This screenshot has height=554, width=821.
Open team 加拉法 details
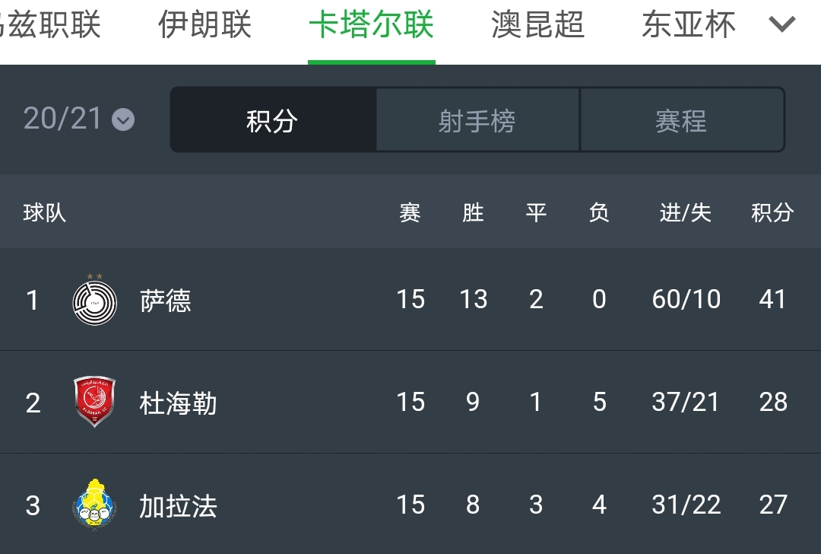click(x=178, y=505)
